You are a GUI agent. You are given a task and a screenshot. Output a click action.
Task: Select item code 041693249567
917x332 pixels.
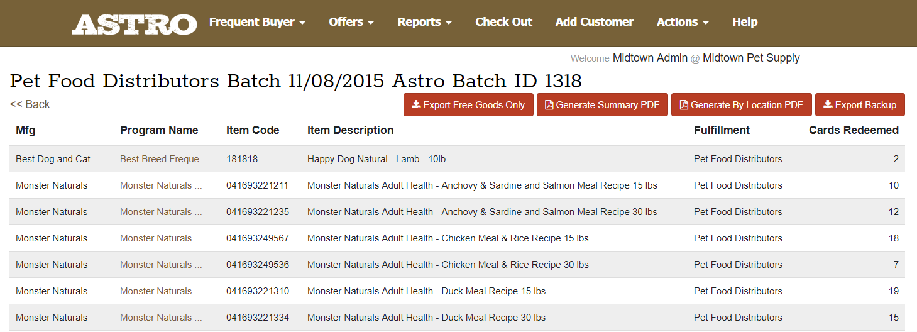tap(258, 238)
